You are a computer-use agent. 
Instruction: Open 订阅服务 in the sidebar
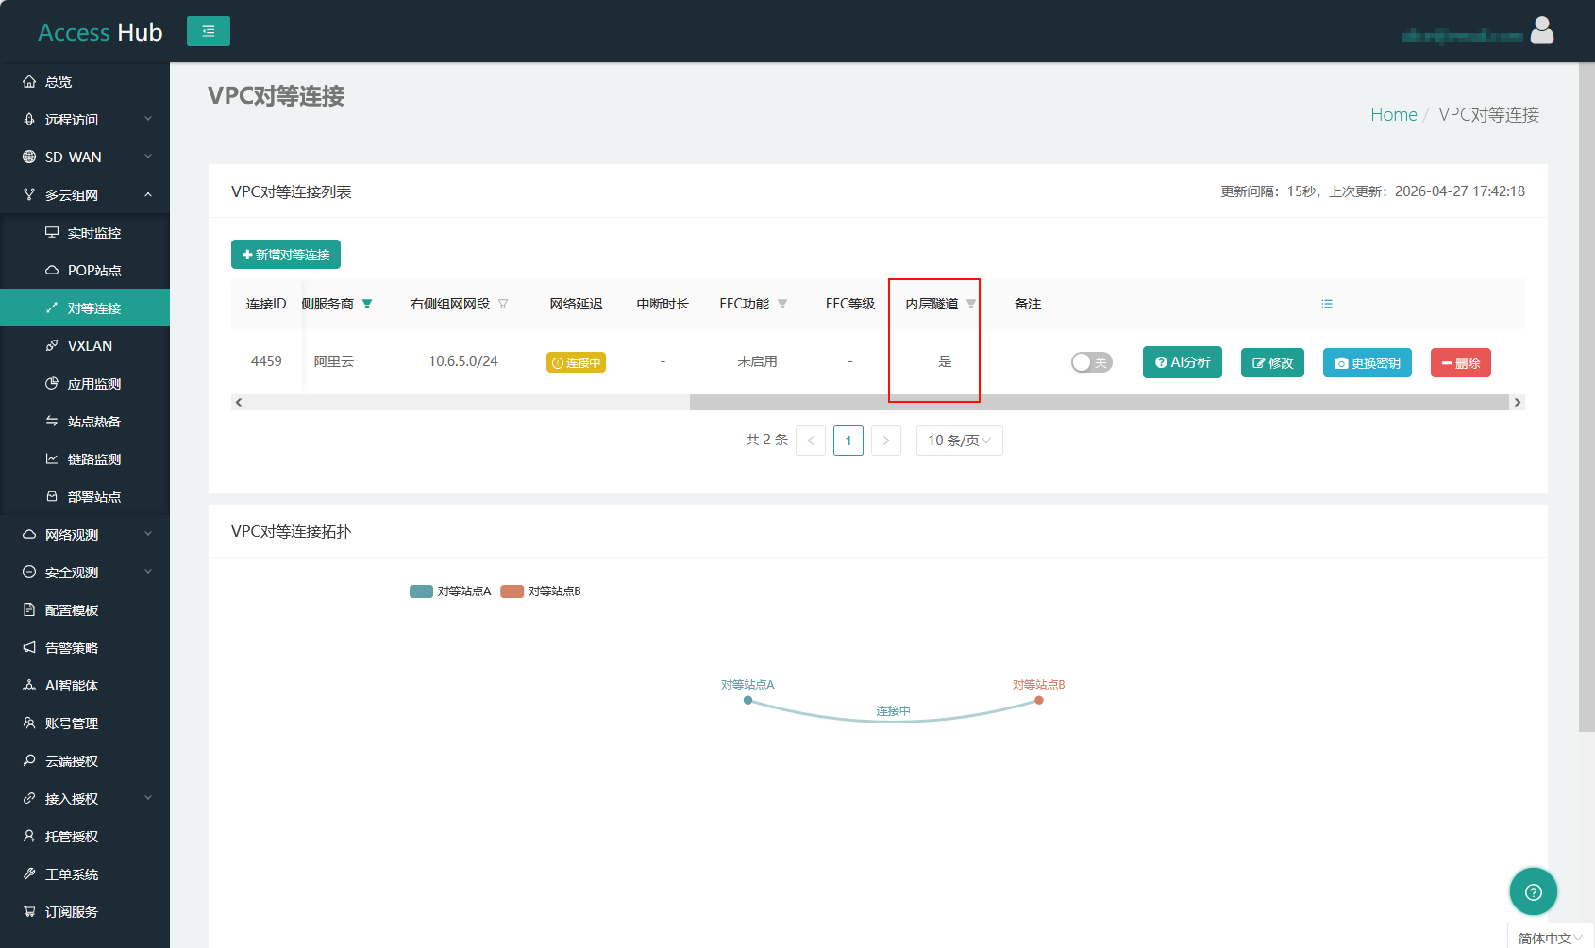[x=85, y=912]
